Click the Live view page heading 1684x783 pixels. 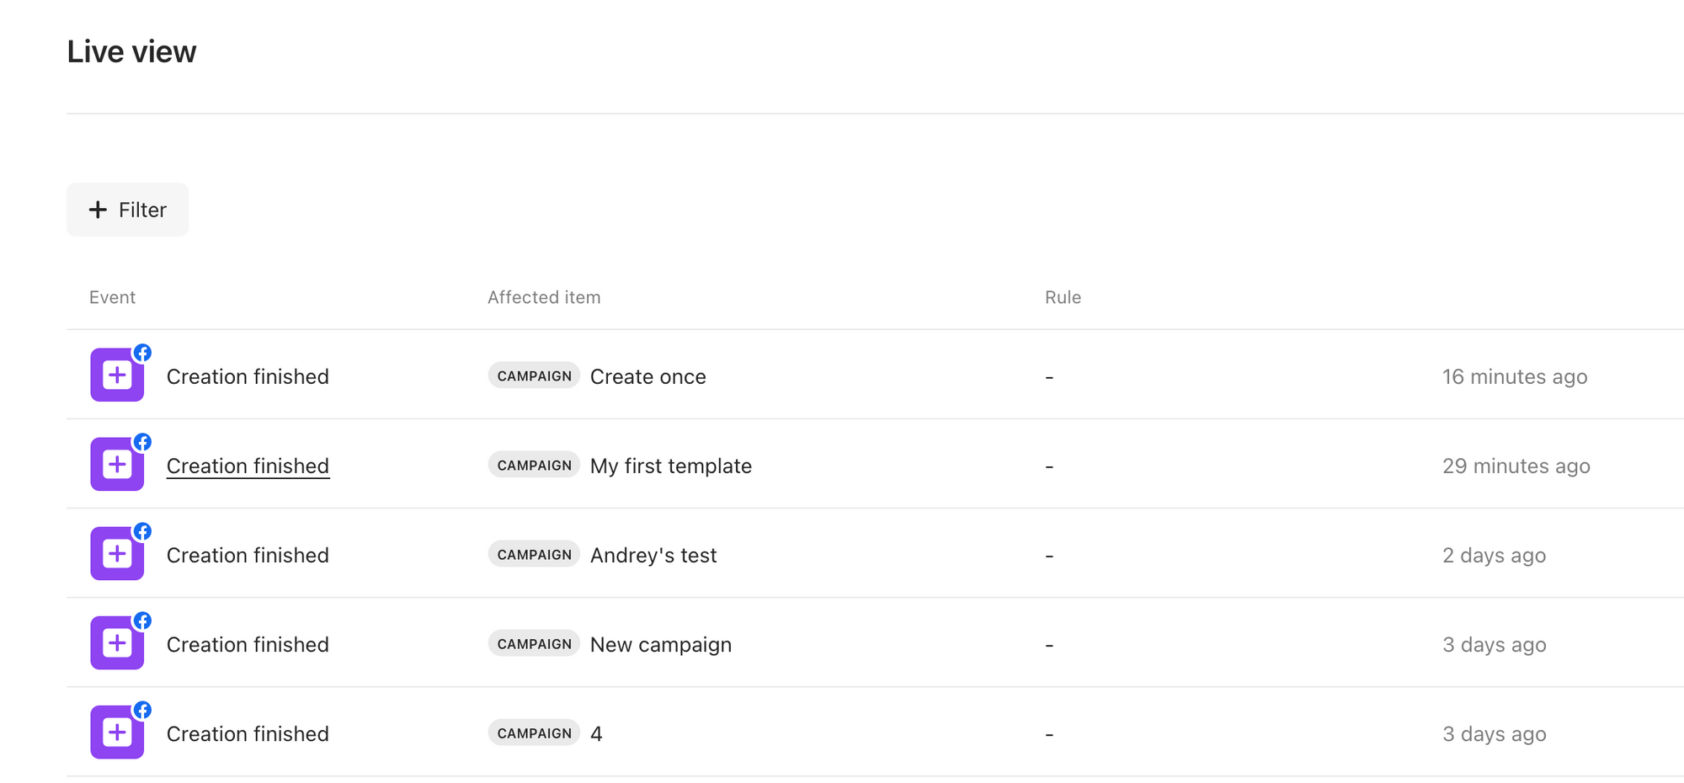coord(131,51)
